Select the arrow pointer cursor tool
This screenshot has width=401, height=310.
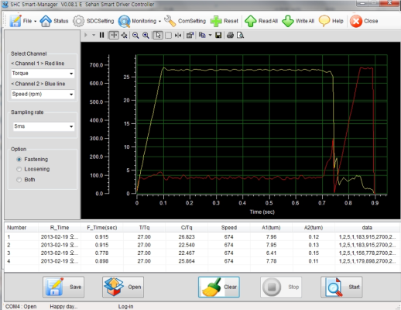pyautogui.click(x=158, y=35)
